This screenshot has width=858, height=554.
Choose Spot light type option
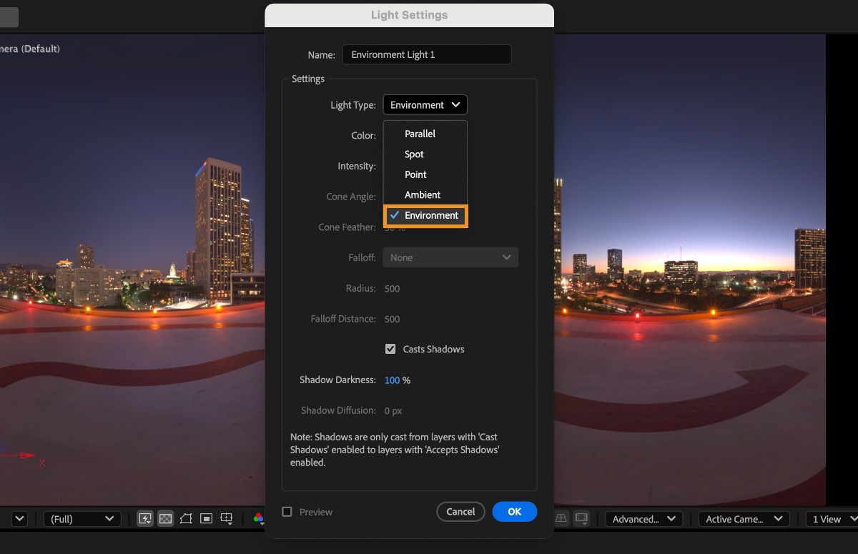click(414, 154)
